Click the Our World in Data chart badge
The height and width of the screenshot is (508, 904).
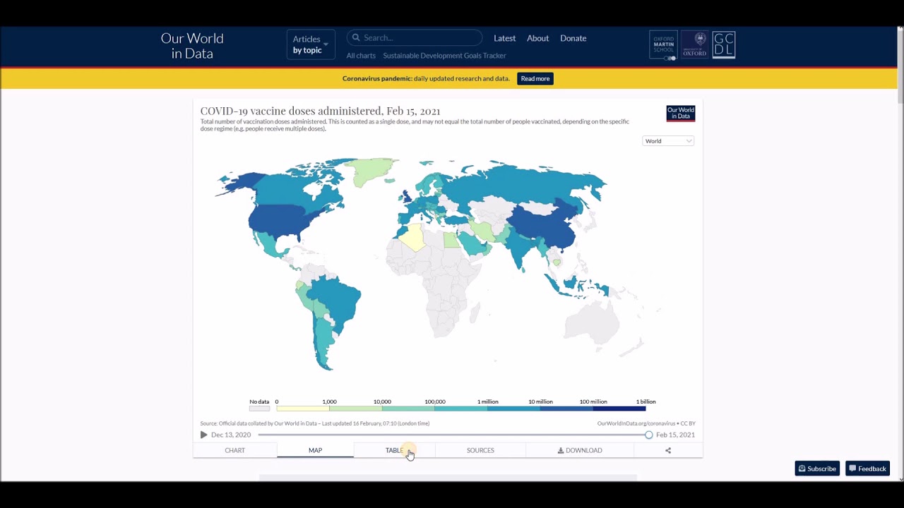[x=680, y=114]
